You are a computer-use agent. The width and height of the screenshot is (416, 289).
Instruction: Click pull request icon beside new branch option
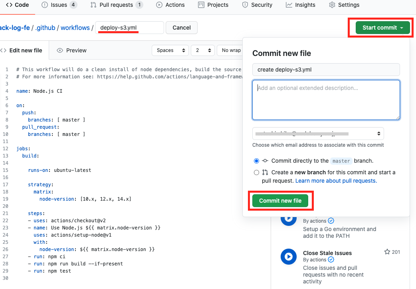(265, 172)
